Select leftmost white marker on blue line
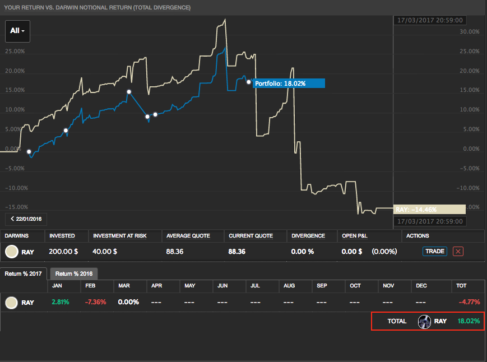The height and width of the screenshot is (362, 487). pos(29,151)
